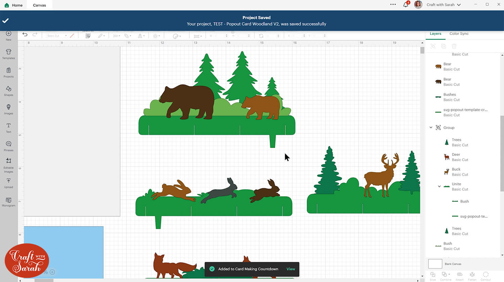
Task: Undo the last action
Action: (25, 35)
